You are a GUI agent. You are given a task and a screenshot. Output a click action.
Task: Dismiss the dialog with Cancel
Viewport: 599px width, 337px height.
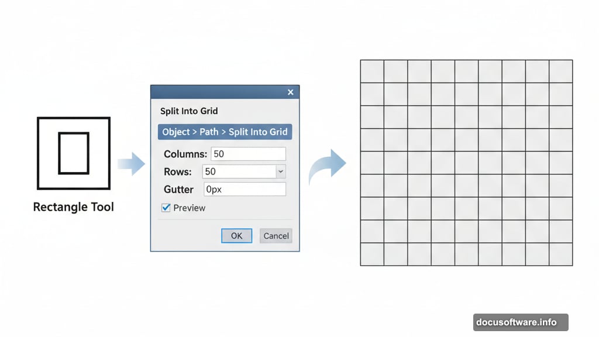tap(276, 236)
